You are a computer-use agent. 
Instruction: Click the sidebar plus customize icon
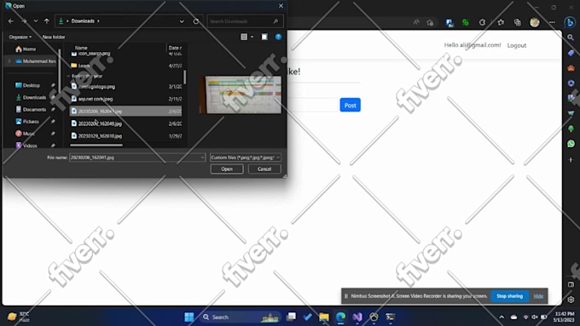coord(571,160)
